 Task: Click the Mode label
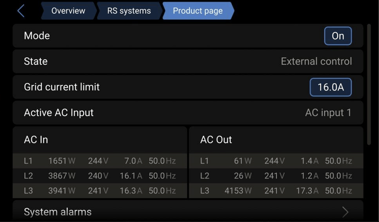pyautogui.click(x=37, y=36)
